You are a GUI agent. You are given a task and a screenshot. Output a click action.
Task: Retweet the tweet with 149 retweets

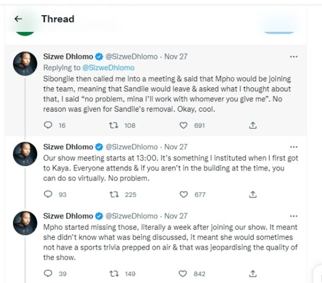(114, 274)
